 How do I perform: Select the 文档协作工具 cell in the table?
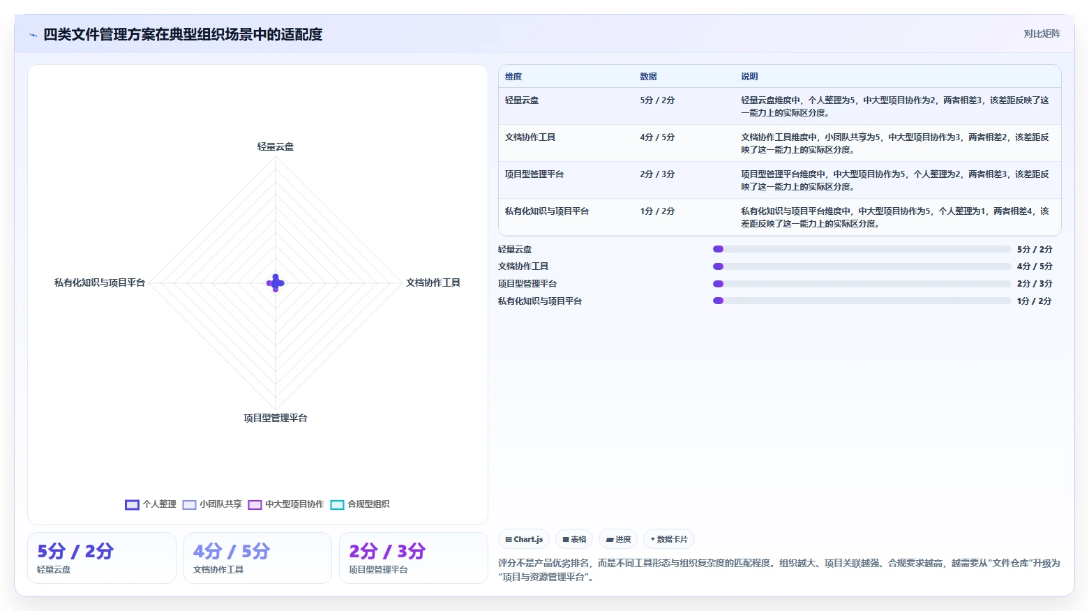click(x=530, y=137)
